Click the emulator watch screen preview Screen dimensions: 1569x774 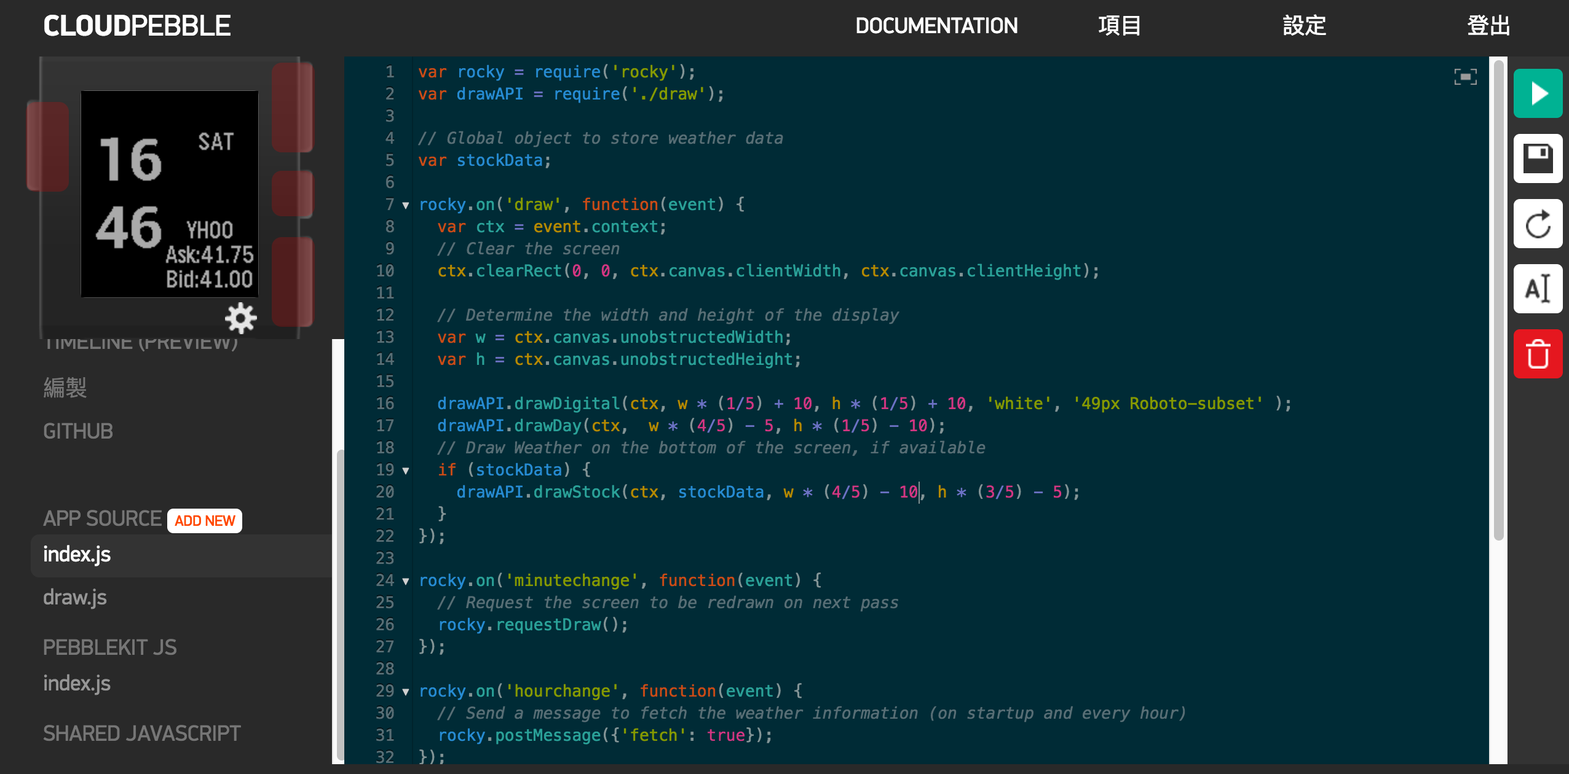pyautogui.click(x=170, y=194)
